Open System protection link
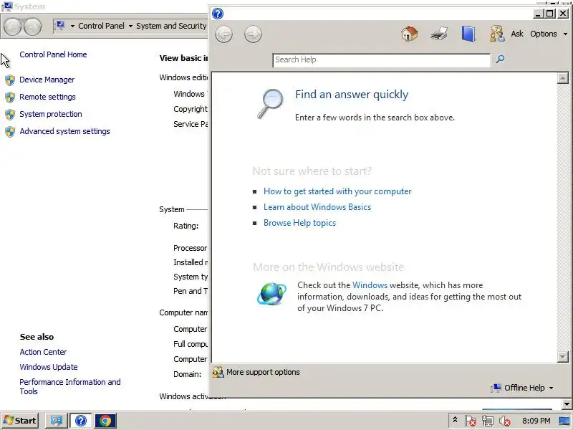 tap(50, 114)
